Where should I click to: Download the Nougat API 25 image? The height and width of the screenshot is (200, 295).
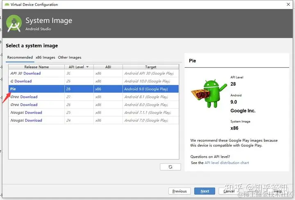click(x=34, y=113)
